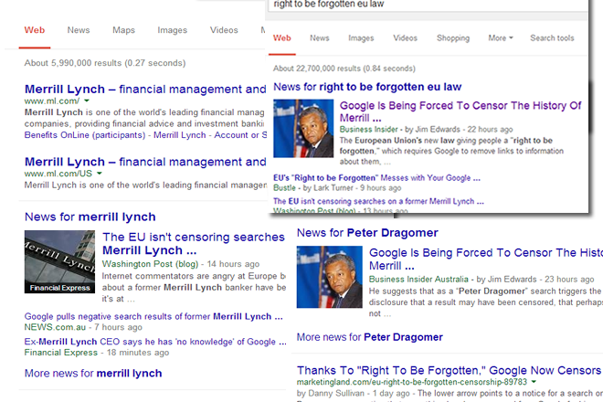
Task: Open Shopping tab in overlay window
Action: [x=453, y=38]
